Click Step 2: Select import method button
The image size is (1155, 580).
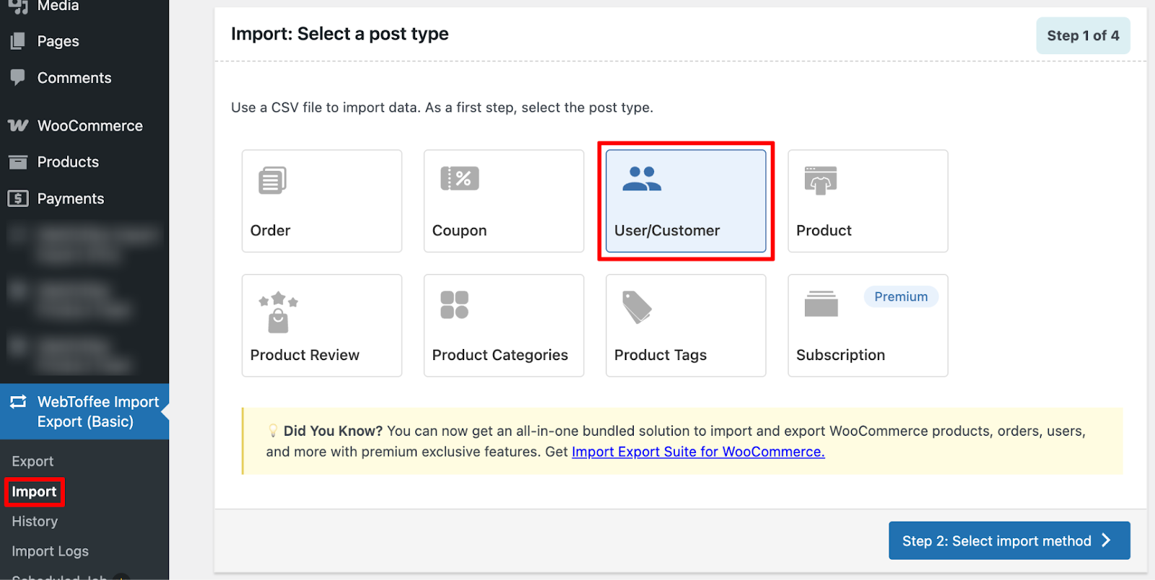[1008, 540]
